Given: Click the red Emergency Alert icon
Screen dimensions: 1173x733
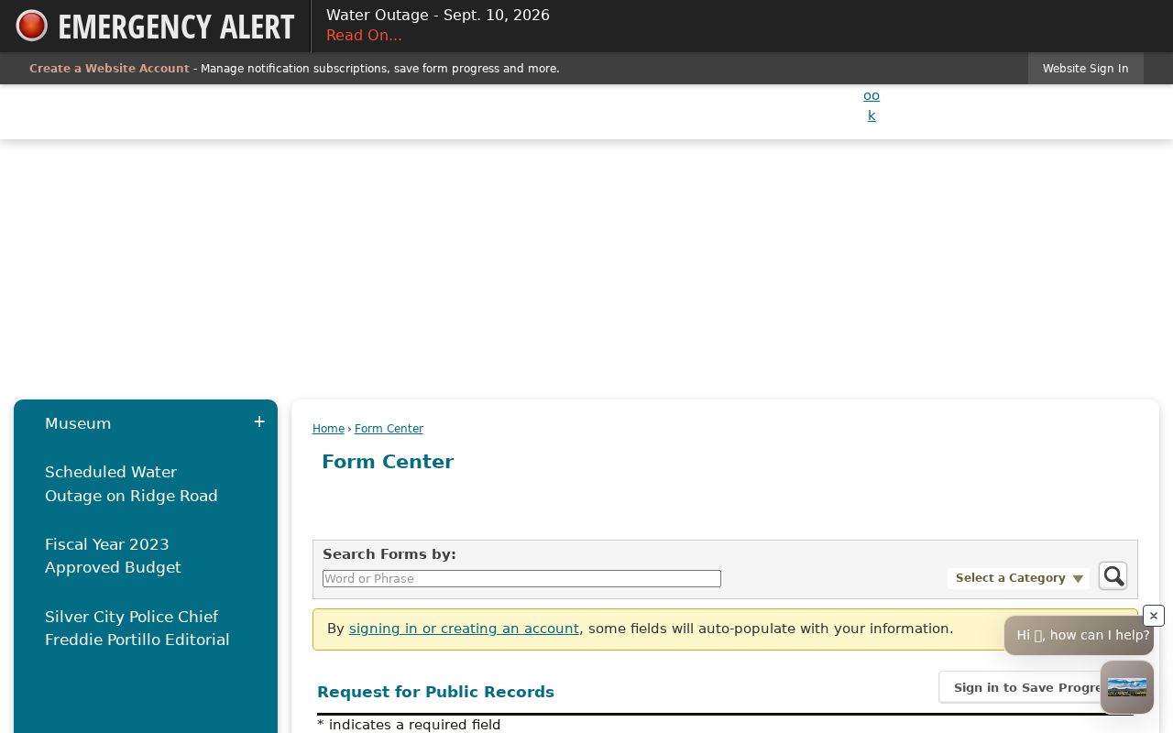Looking at the screenshot, I should (x=31, y=26).
